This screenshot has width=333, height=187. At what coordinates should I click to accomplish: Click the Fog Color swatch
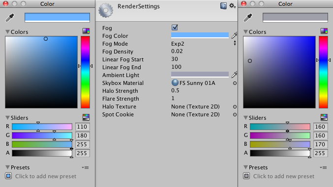(x=200, y=35)
